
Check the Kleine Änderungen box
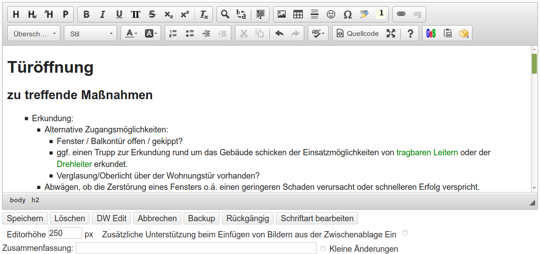pyautogui.click(x=323, y=249)
